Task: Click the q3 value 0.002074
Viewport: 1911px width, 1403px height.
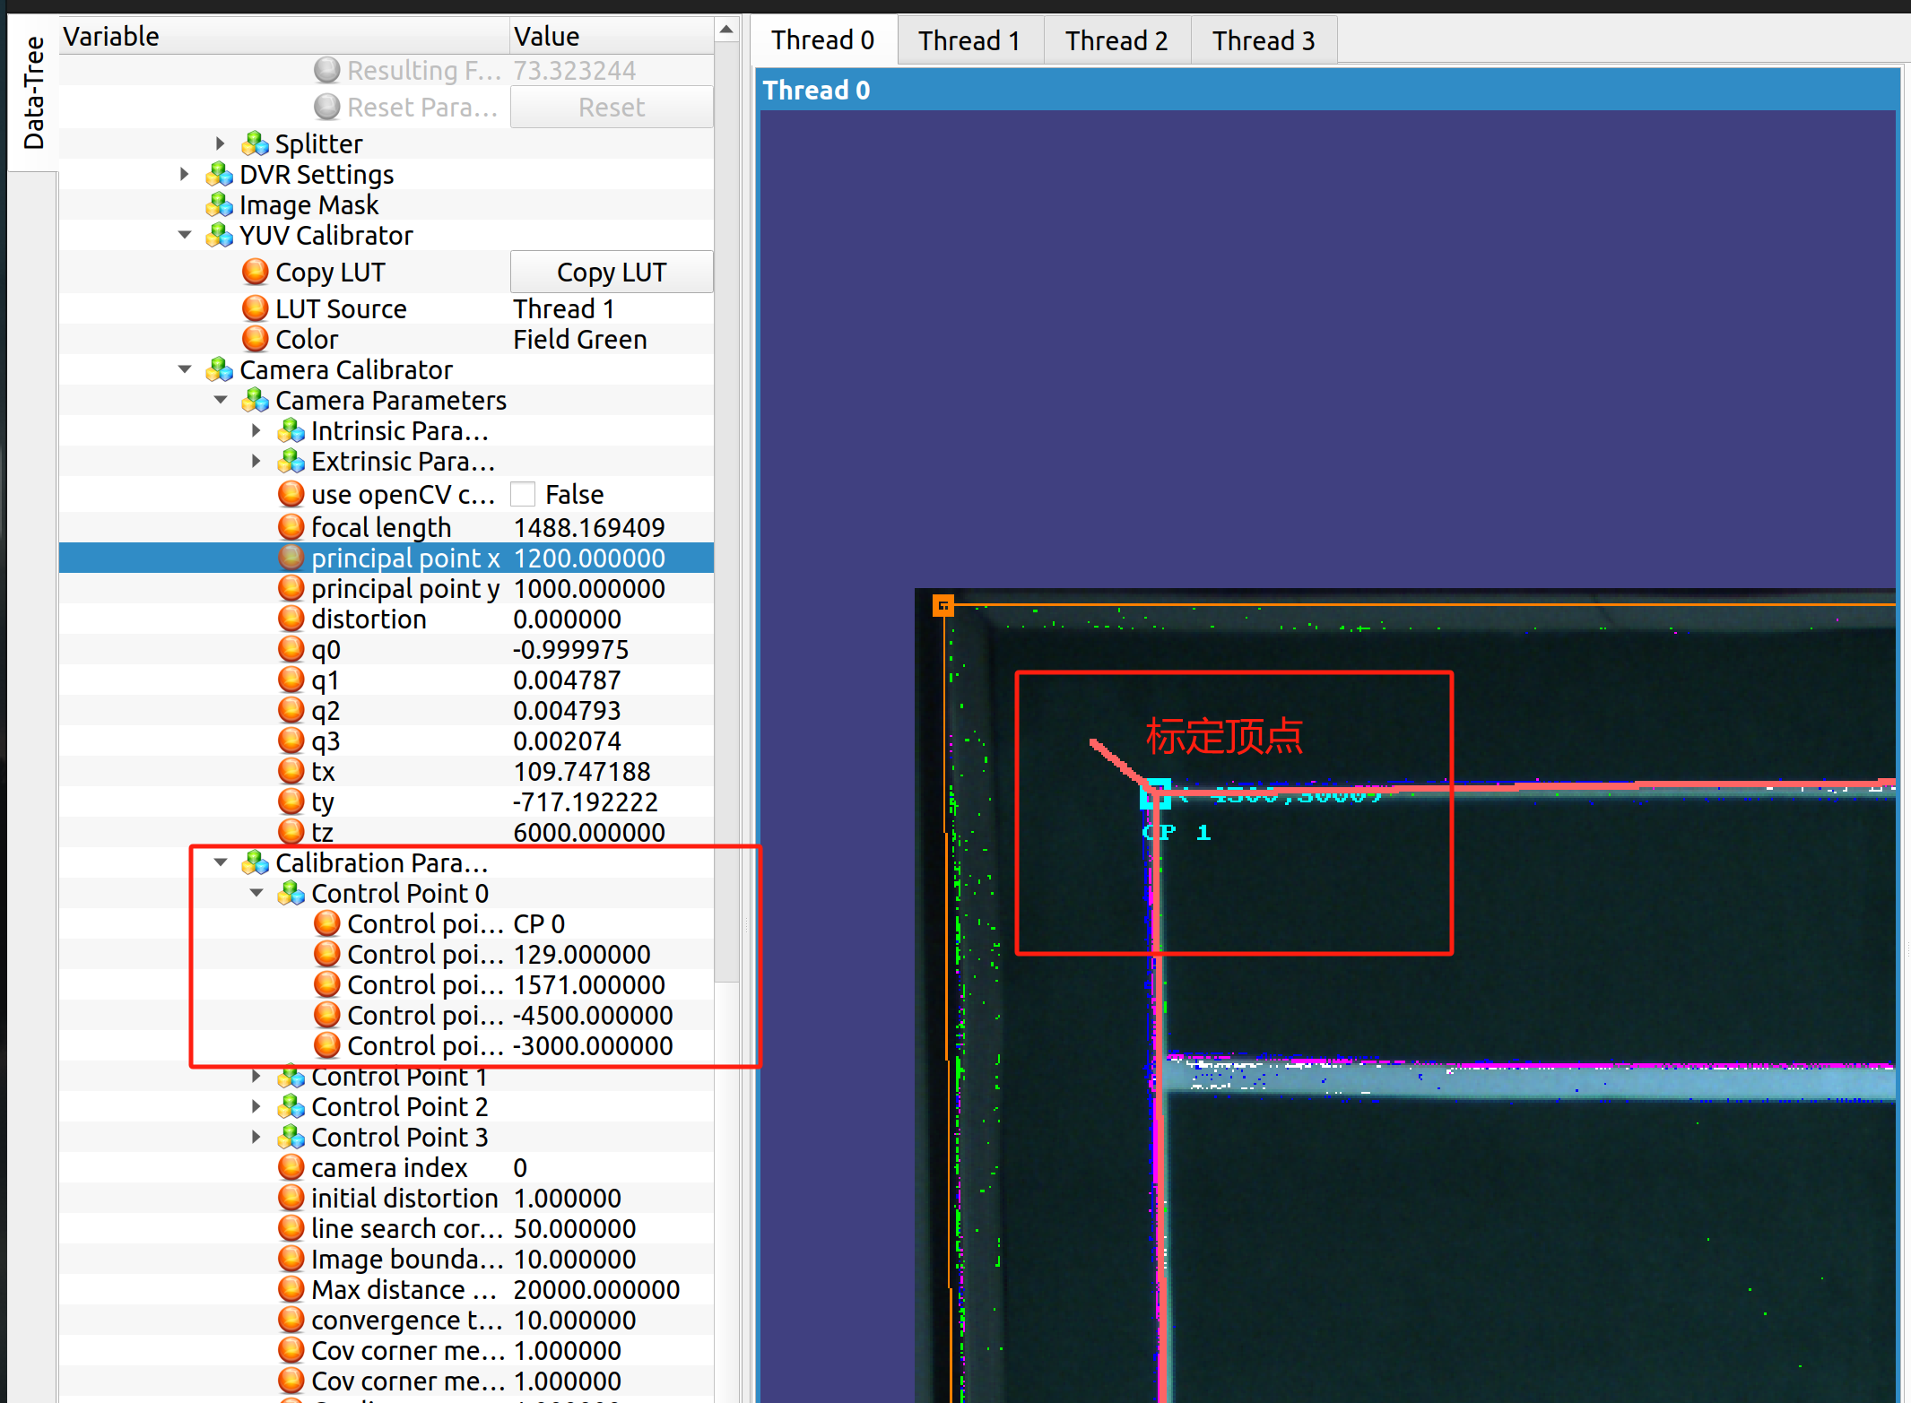Action: point(567,740)
